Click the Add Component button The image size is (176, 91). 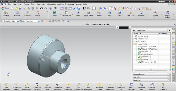[x=6, y=87]
